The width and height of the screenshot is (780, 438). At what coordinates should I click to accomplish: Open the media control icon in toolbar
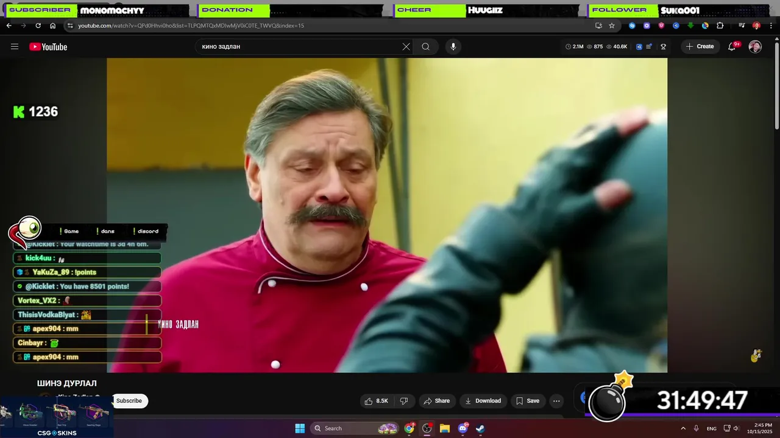pyautogui.click(x=742, y=26)
